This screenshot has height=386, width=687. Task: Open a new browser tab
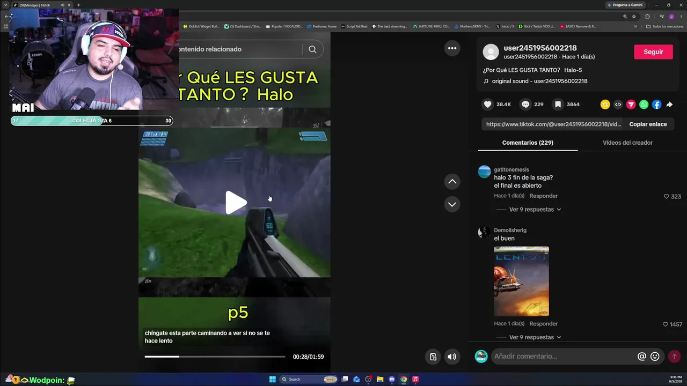click(x=78, y=5)
